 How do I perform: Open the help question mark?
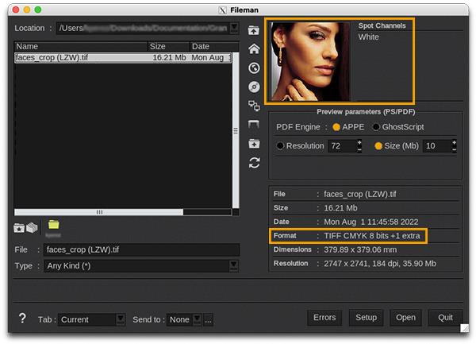click(22, 319)
